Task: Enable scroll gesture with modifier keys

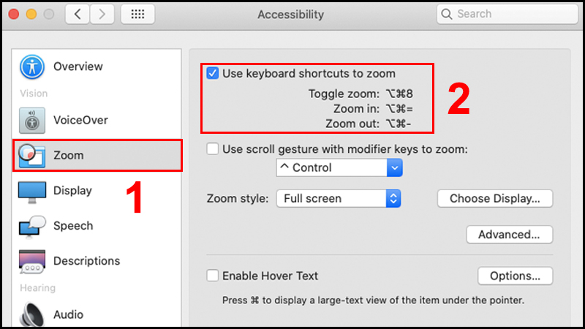Action: click(x=213, y=149)
